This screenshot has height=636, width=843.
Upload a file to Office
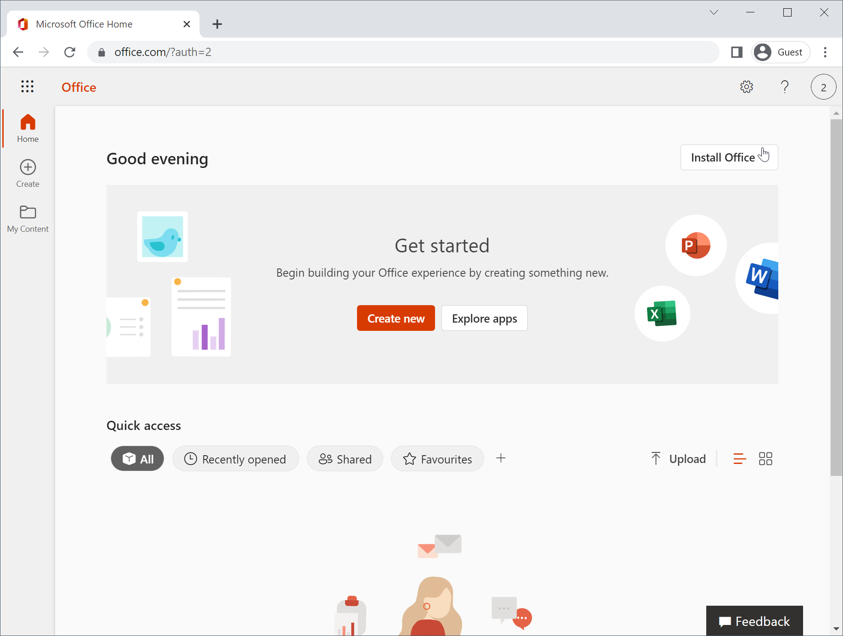[678, 459]
